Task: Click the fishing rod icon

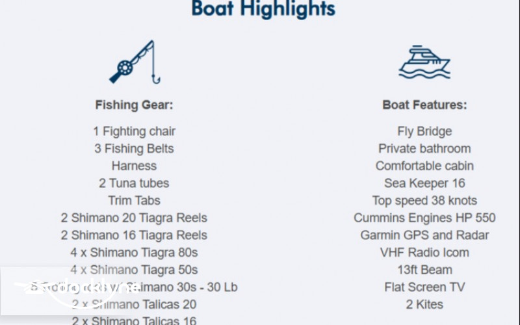Action: (134, 62)
